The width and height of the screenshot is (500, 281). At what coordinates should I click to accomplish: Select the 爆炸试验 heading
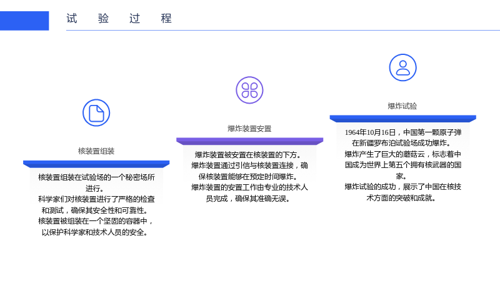402,106
